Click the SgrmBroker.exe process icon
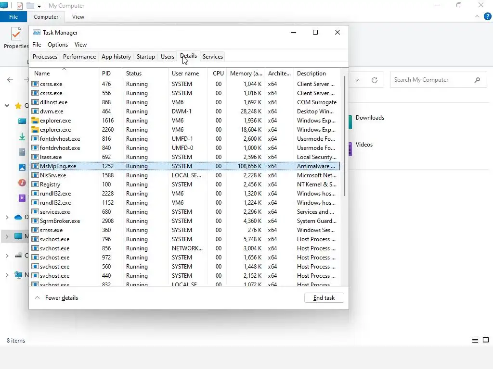493x369 pixels. pyautogui.click(x=35, y=221)
